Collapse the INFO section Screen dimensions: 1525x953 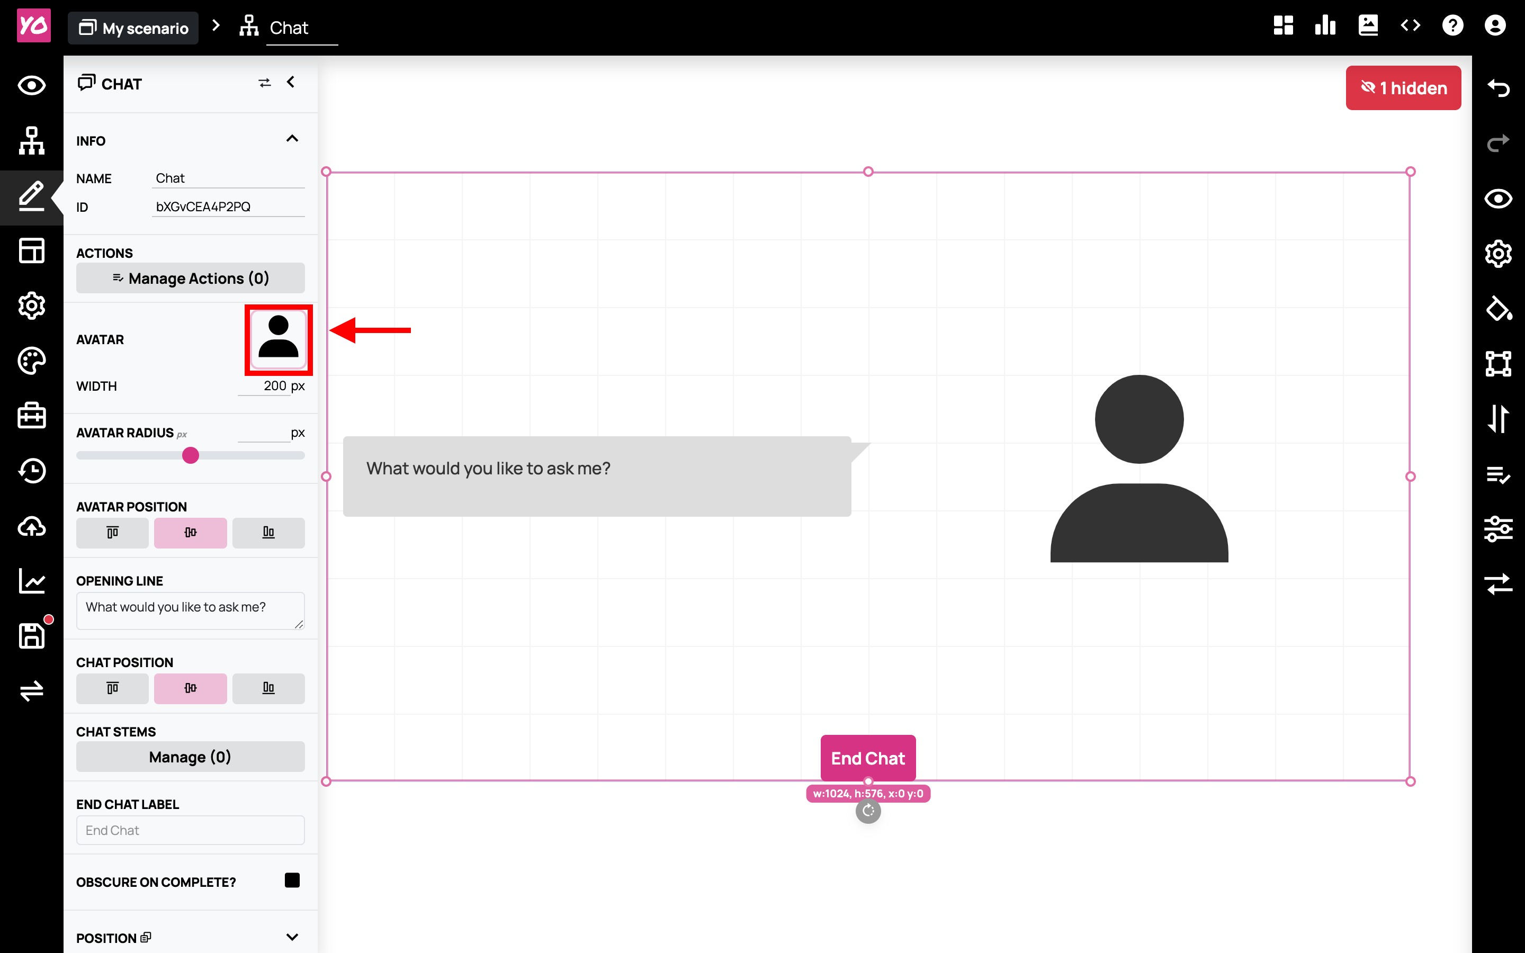point(292,139)
